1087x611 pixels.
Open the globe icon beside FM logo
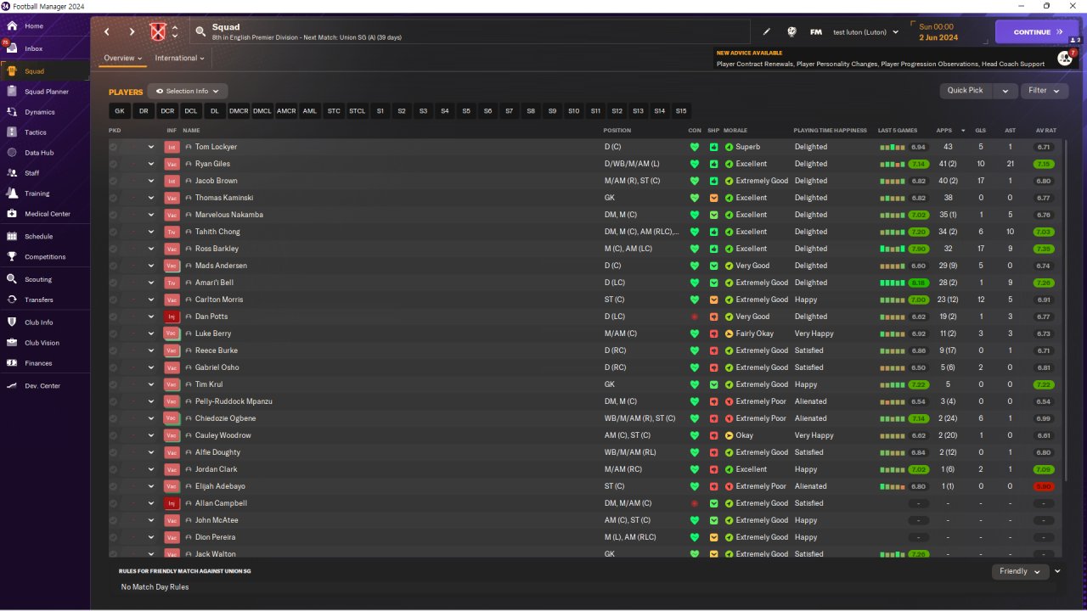click(791, 32)
